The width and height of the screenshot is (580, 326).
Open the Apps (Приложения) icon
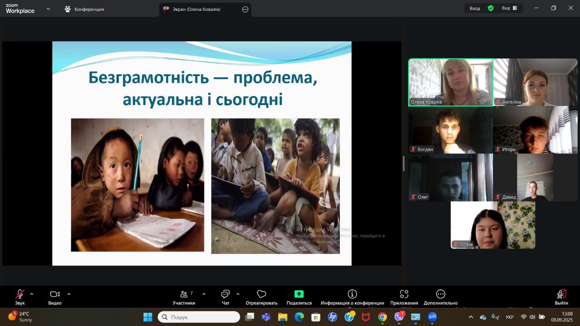(x=404, y=294)
